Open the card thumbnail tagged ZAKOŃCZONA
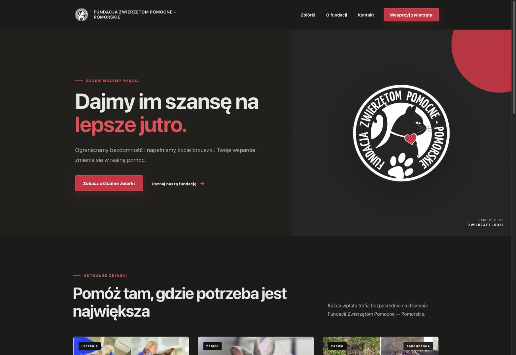 tap(380, 346)
